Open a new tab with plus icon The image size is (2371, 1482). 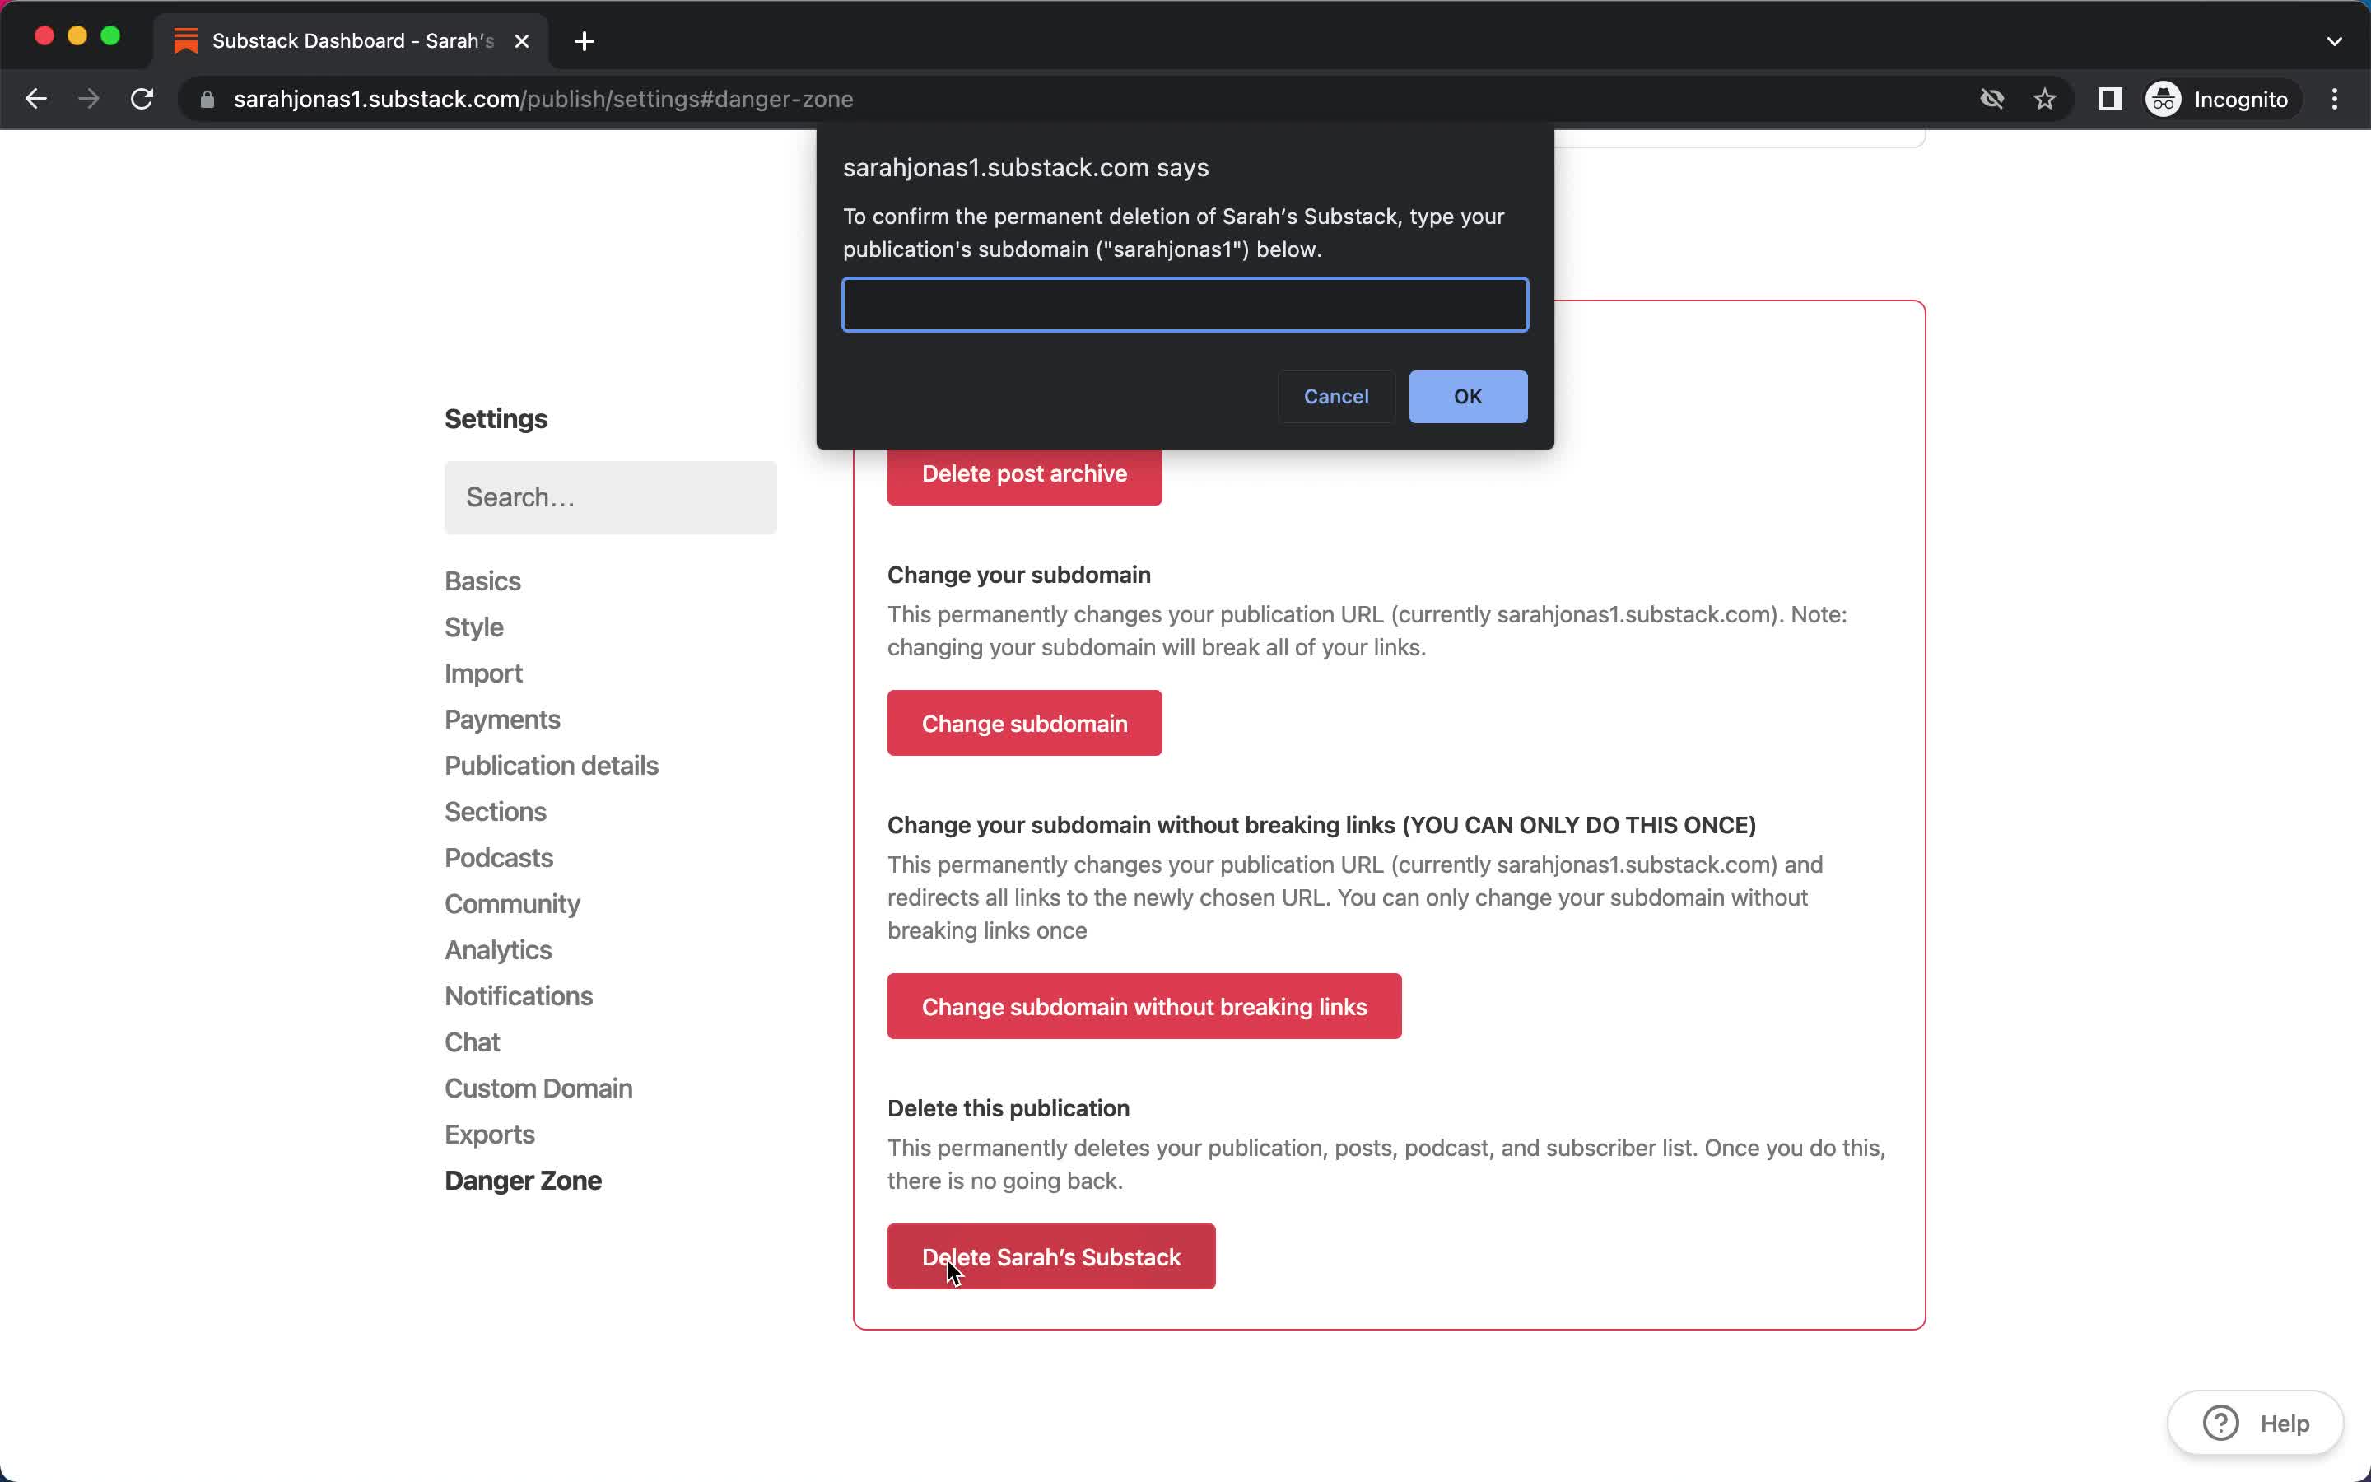point(584,41)
